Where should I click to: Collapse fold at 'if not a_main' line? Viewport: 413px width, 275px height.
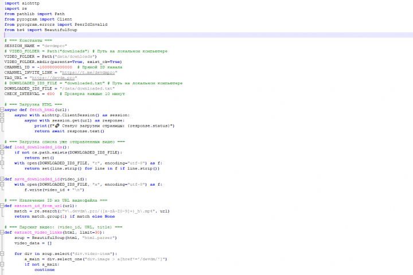2,264
